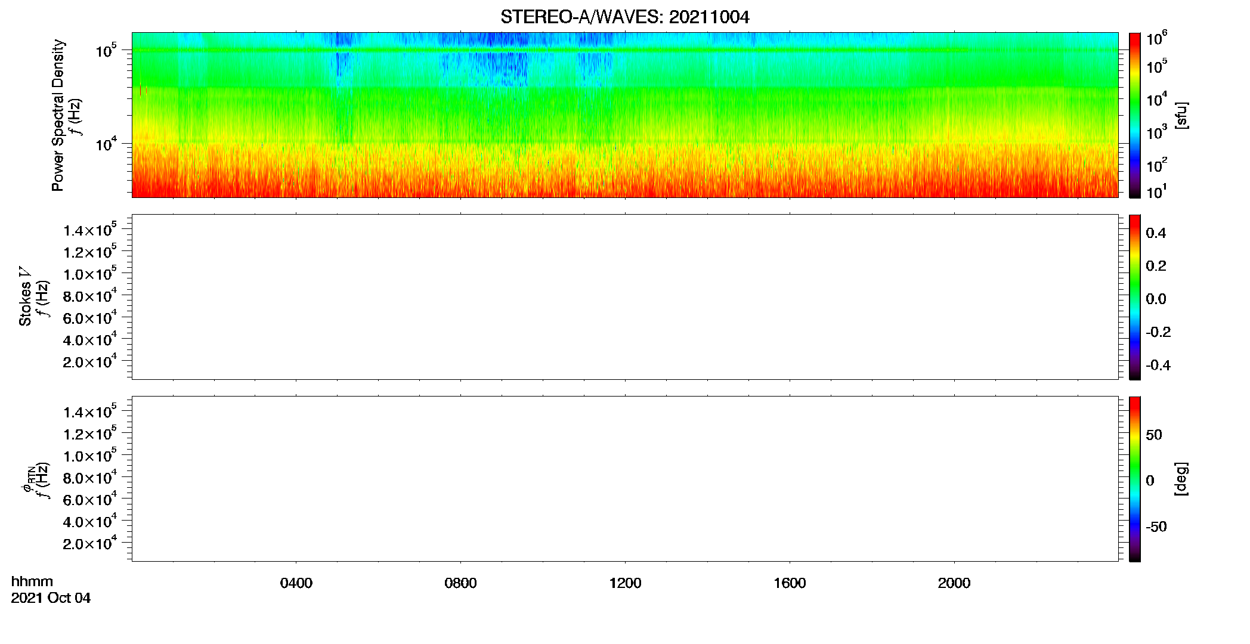Click the 1.4×10^5 tick on the φ RTN axis
The width and height of the screenshot is (1250, 644).
click(x=89, y=411)
